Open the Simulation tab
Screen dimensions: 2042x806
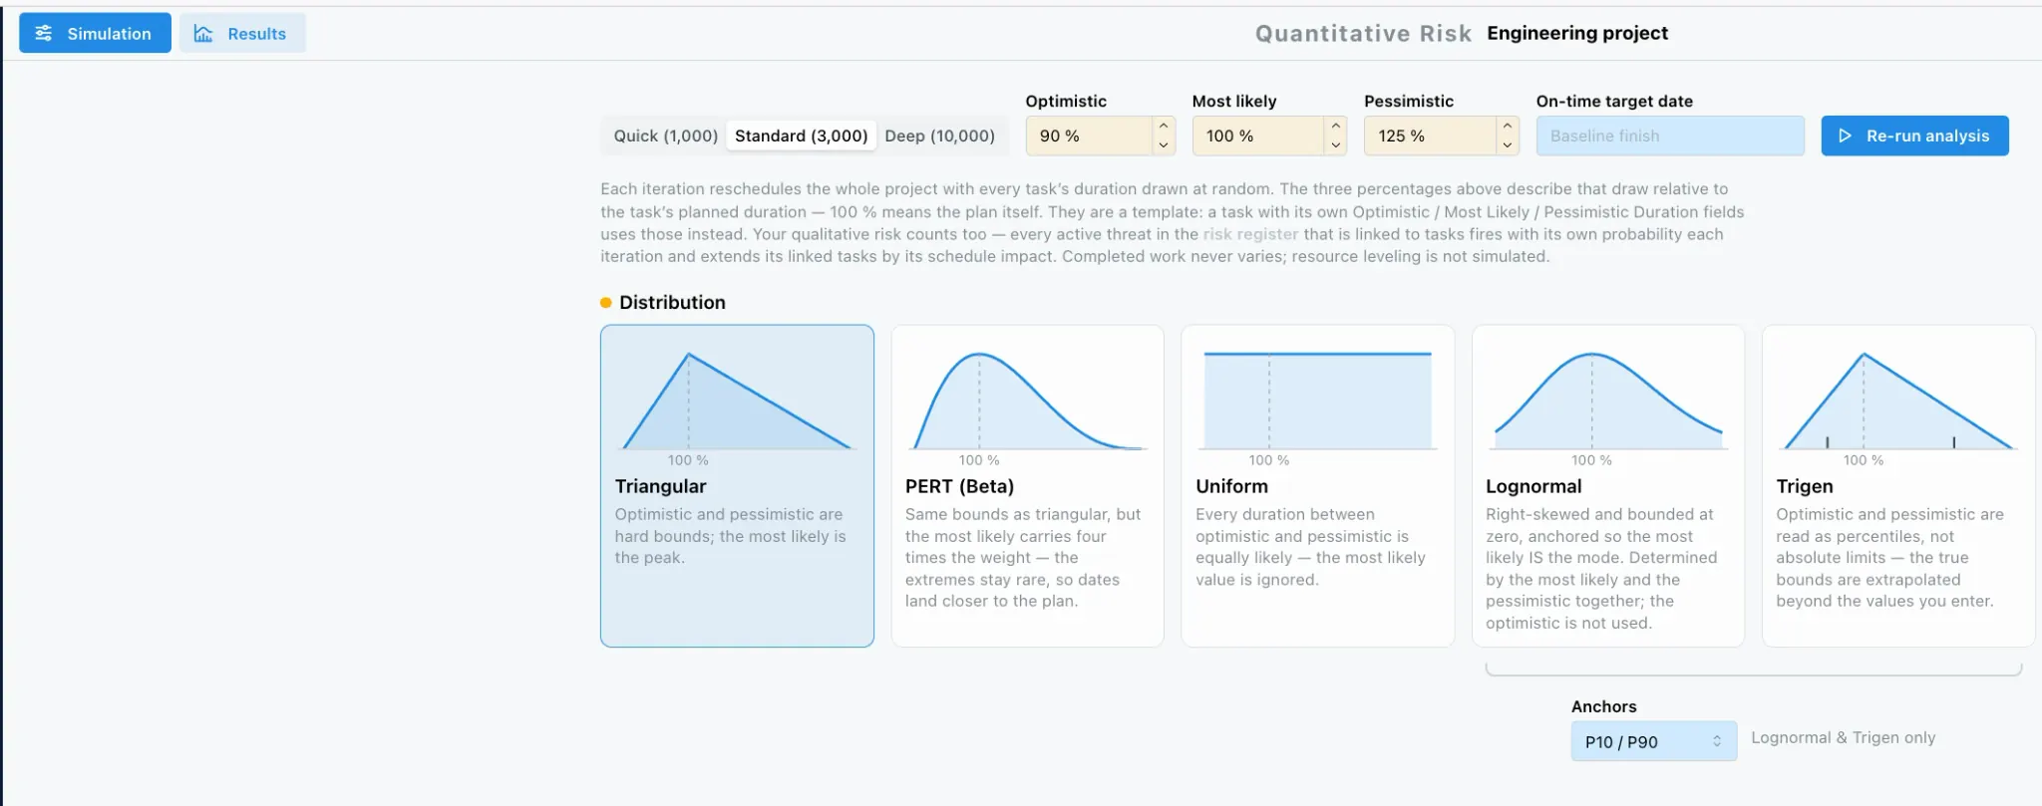click(x=95, y=33)
